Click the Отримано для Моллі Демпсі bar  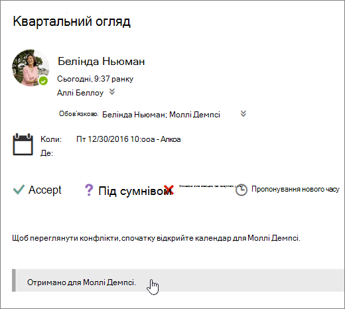[178, 280]
